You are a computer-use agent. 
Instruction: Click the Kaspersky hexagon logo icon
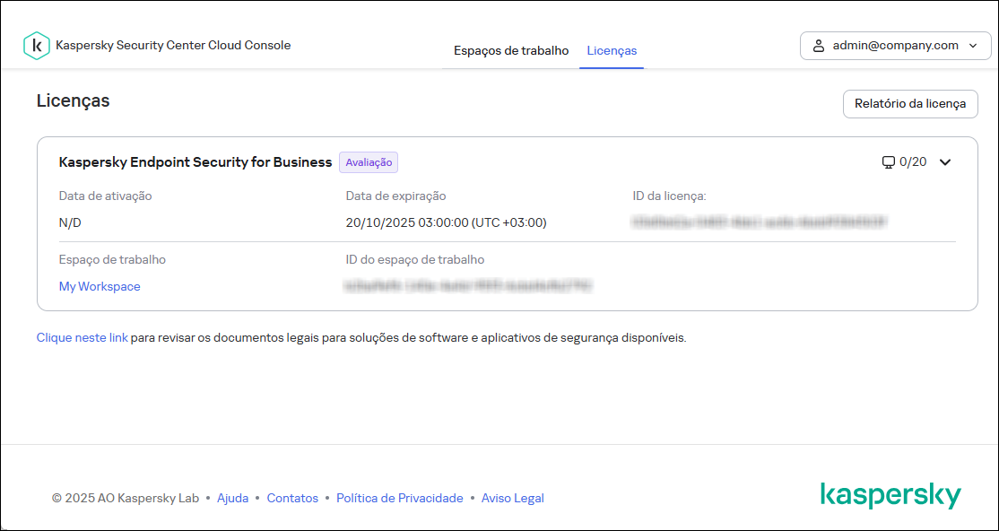(x=36, y=45)
